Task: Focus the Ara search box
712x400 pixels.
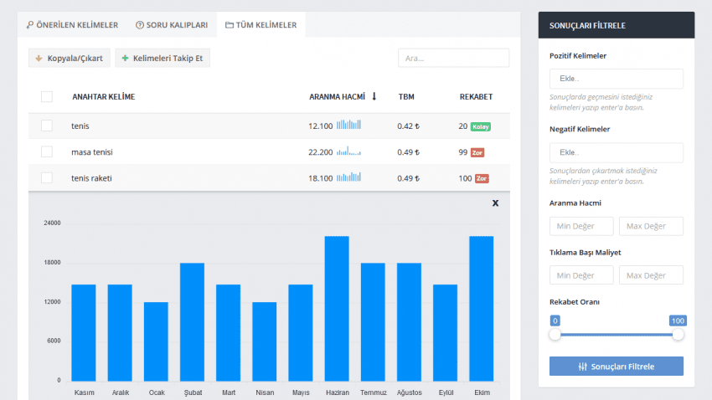Action: 454,58
